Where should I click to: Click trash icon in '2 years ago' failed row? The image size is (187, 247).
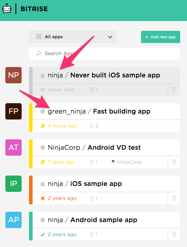pos(174,198)
